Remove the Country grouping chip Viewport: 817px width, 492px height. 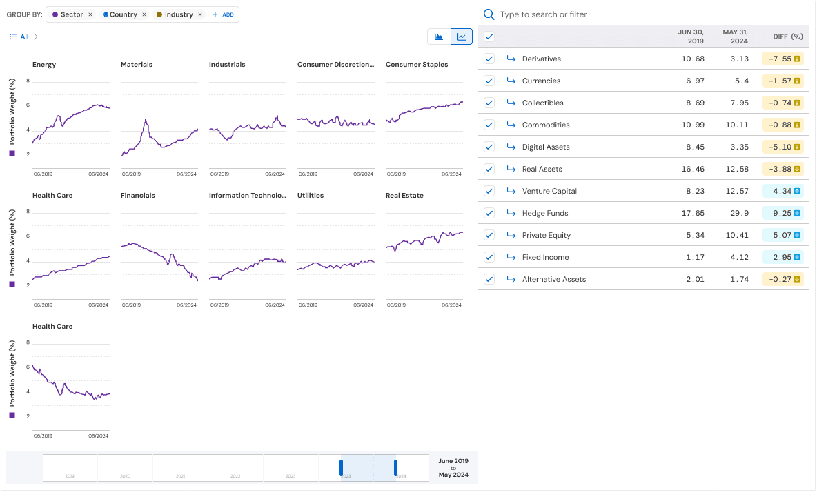click(x=144, y=14)
